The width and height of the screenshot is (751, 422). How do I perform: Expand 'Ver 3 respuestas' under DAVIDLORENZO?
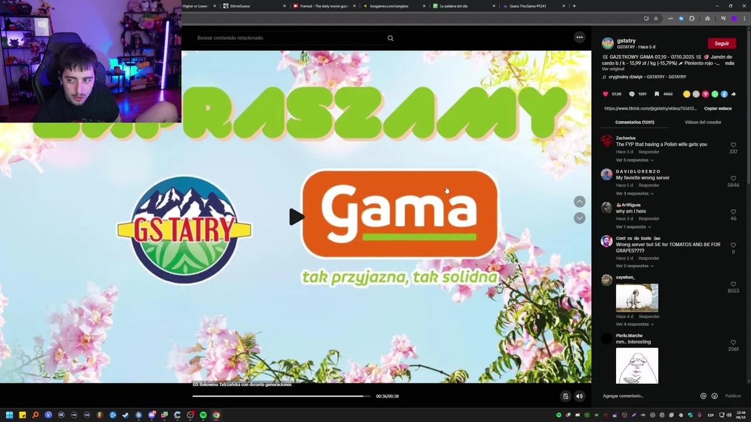pos(634,193)
